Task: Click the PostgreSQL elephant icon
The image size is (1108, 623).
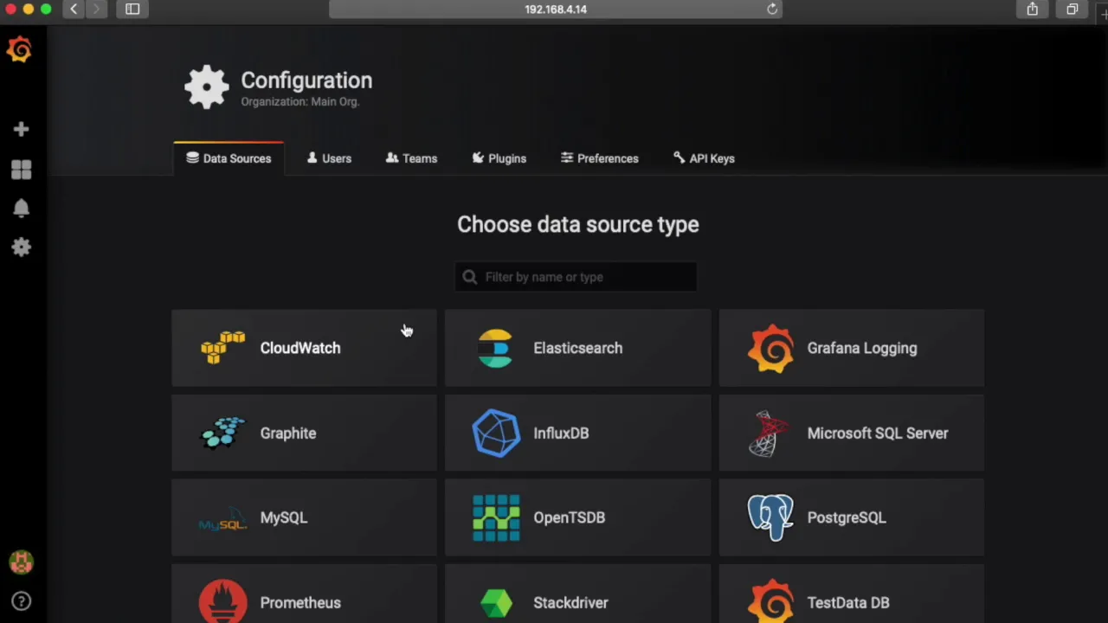Action: [770, 517]
